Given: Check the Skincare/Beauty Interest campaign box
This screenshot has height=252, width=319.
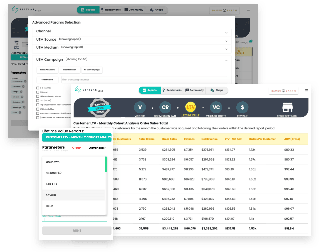Looking at the screenshot, I should (38, 96).
